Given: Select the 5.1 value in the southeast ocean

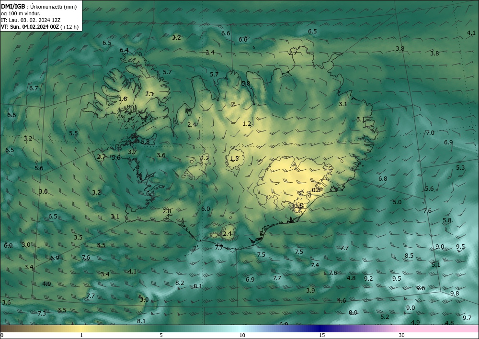Looking at the screenshot, I should pyautogui.click(x=436, y=264).
